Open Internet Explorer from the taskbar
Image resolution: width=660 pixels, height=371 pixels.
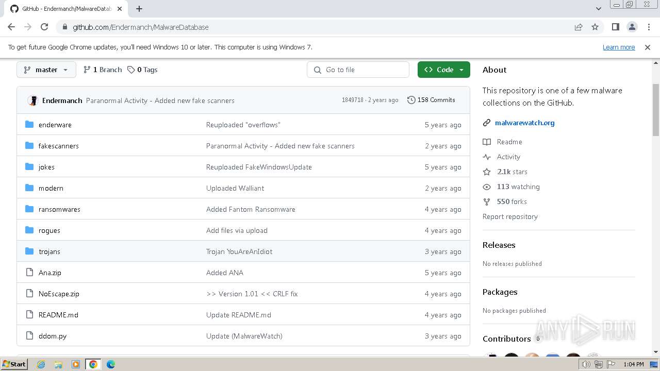coord(41,364)
